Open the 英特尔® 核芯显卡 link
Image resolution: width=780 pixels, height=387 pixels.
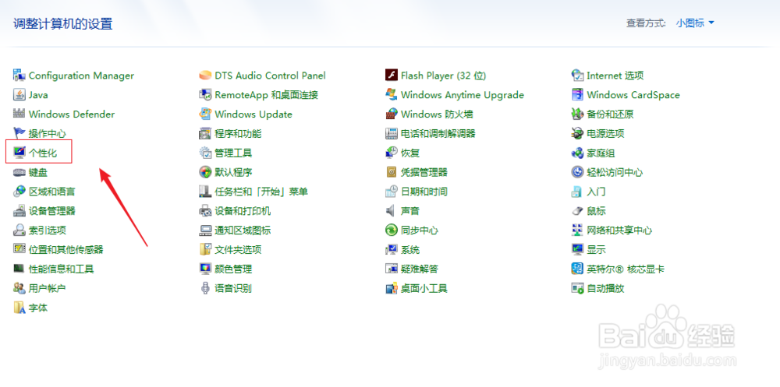click(x=626, y=269)
